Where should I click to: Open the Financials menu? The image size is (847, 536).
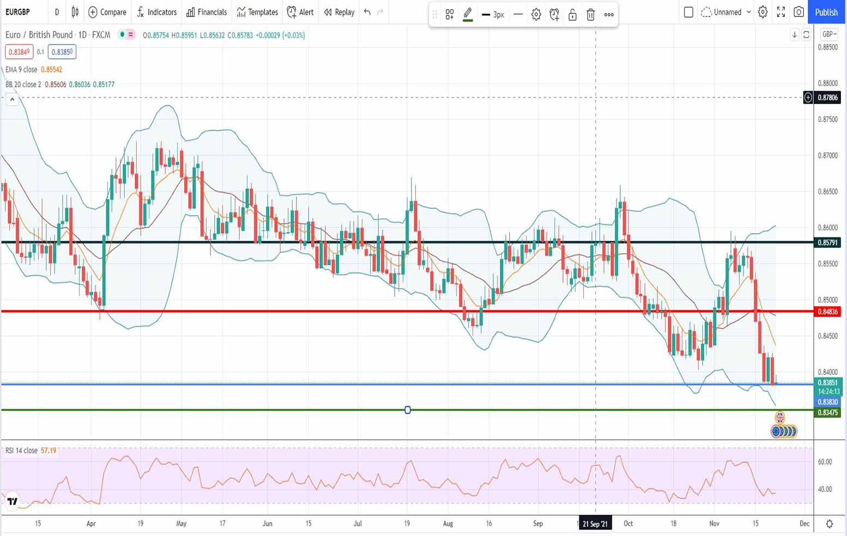click(x=207, y=12)
